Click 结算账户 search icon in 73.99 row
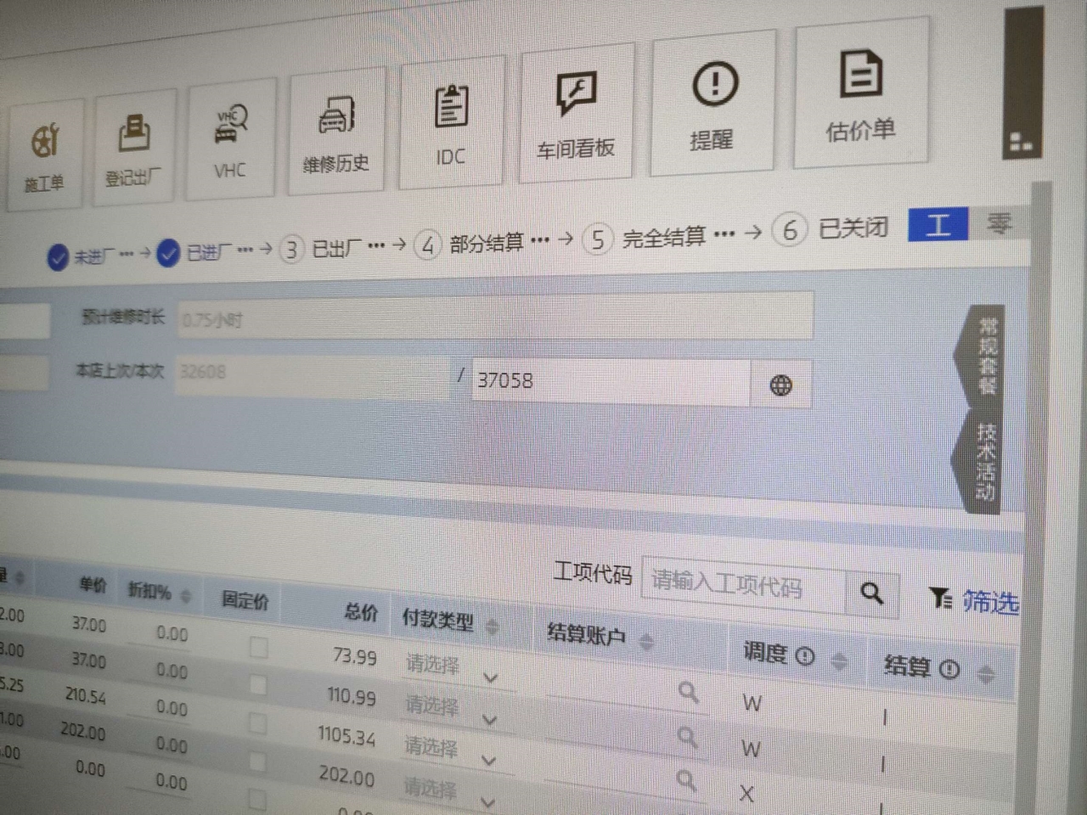Screen dimensions: 1087x815 (x=689, y=693)
